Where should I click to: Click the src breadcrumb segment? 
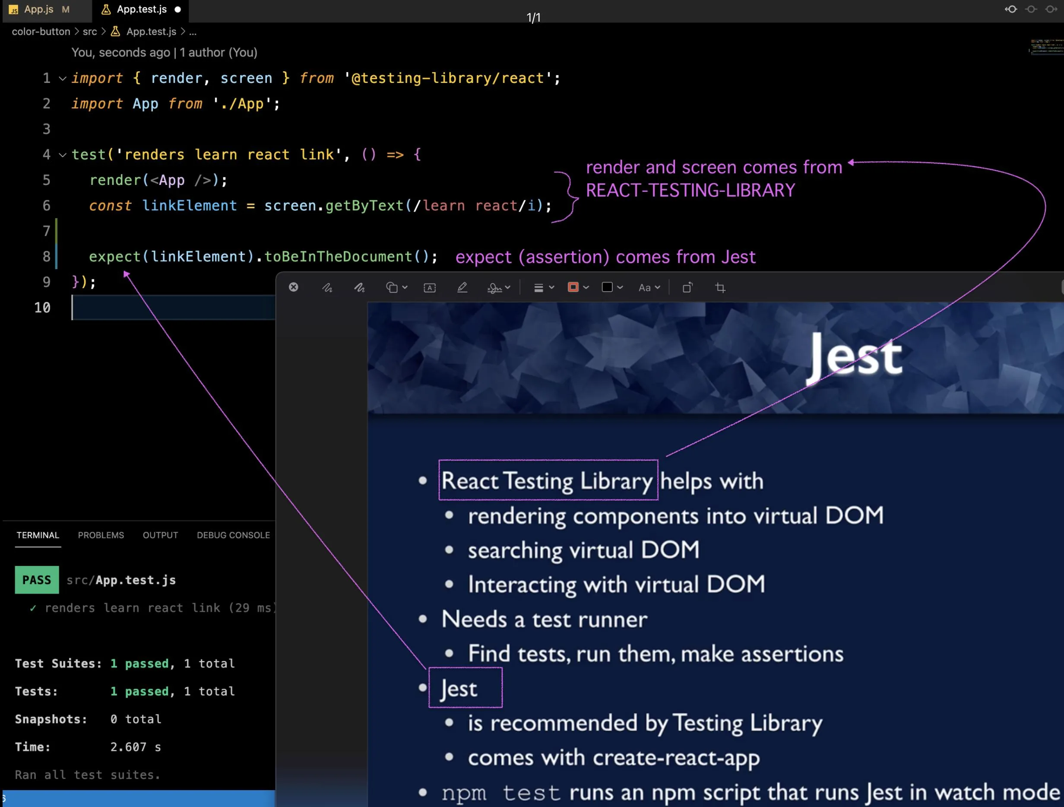[x=89, y=32]
